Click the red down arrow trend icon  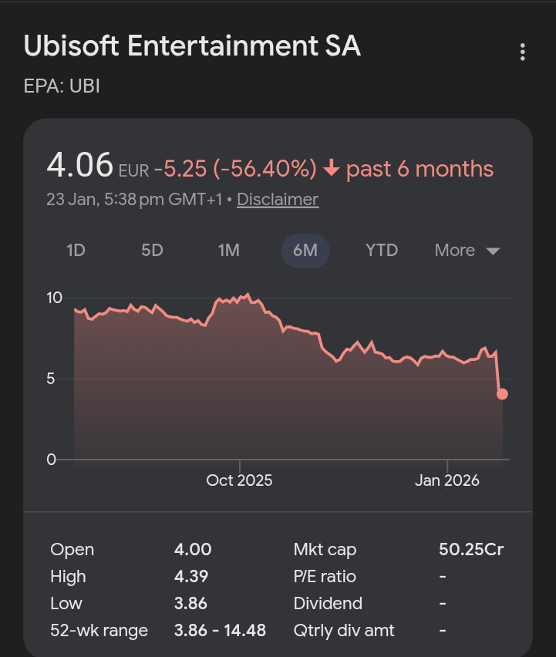pos(332,169)
